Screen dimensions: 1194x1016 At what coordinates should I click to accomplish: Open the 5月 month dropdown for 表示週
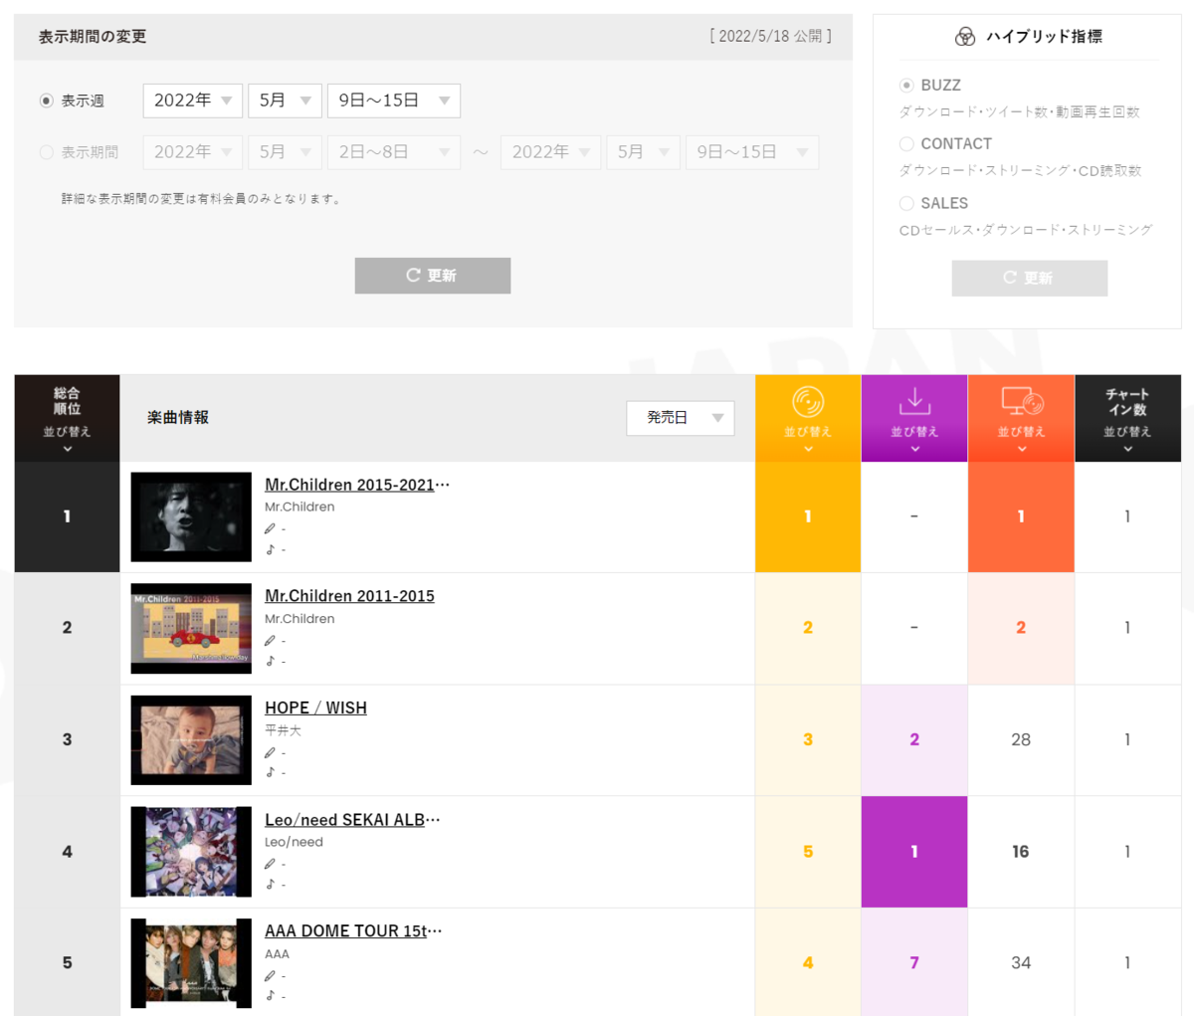(285, 101)
